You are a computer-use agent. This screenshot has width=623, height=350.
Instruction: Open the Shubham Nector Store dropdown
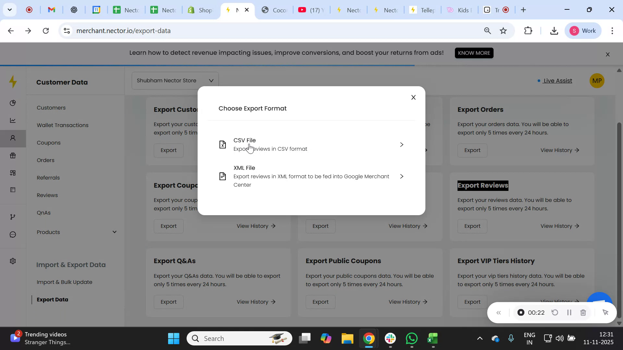[175, 80]
